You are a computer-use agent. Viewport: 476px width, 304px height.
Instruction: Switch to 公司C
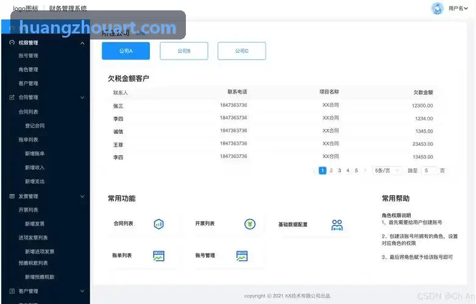pos(241,51)
